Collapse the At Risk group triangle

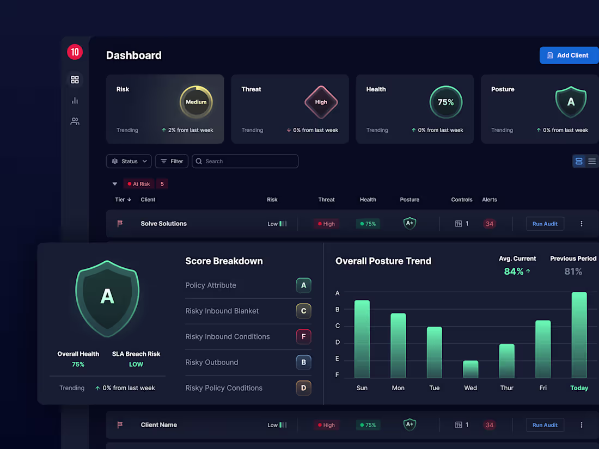pyautogui.click(x=114, y=184)
